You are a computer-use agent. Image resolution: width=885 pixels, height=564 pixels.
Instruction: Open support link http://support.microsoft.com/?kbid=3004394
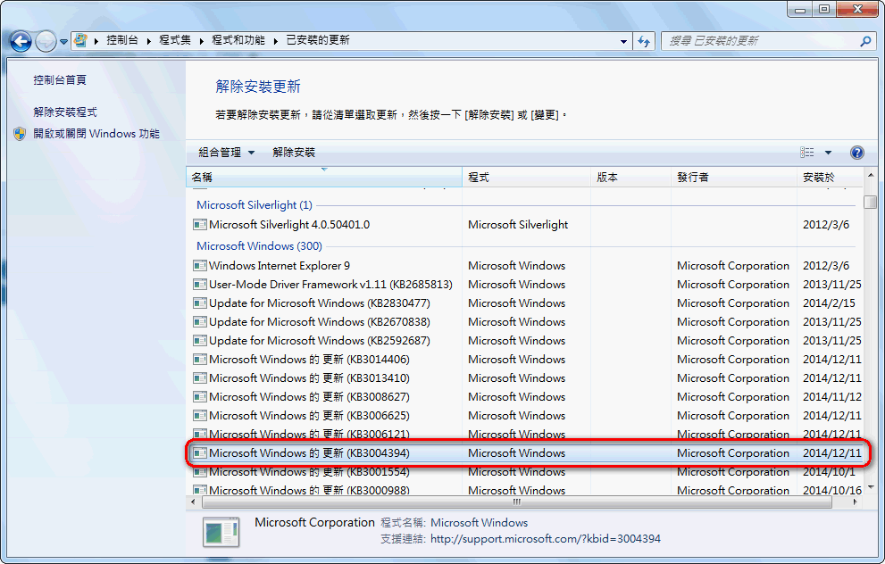tap(546, 539)
